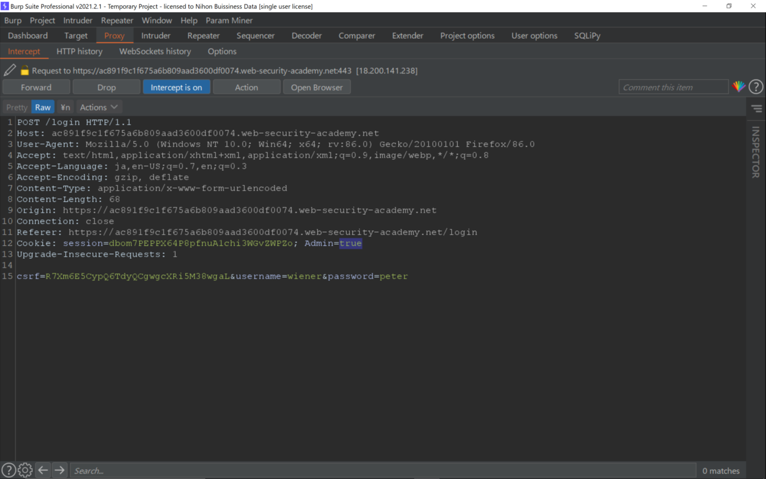Switch to WebSockets history sub-tab
Image resolution: width=766 pixels, height=479 pixels.
155,51
